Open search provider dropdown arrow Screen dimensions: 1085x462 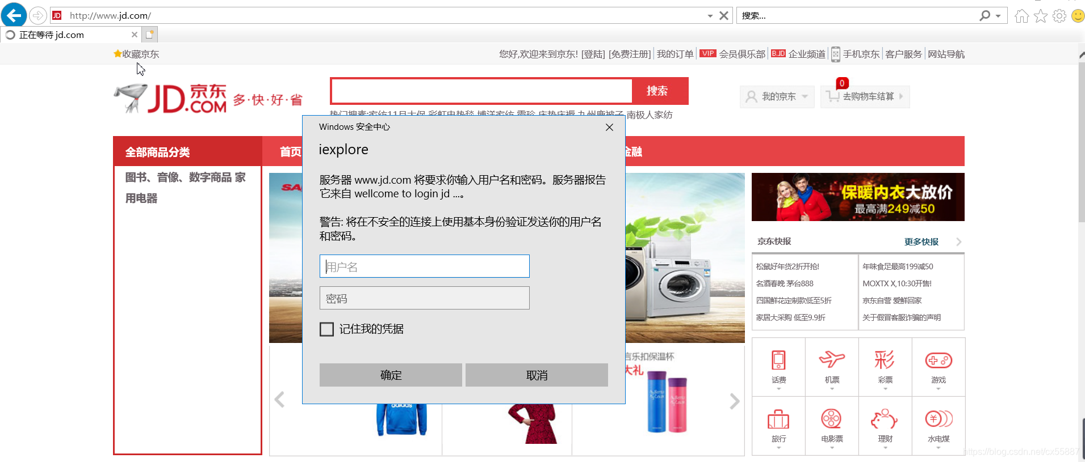tap(998, 16)
